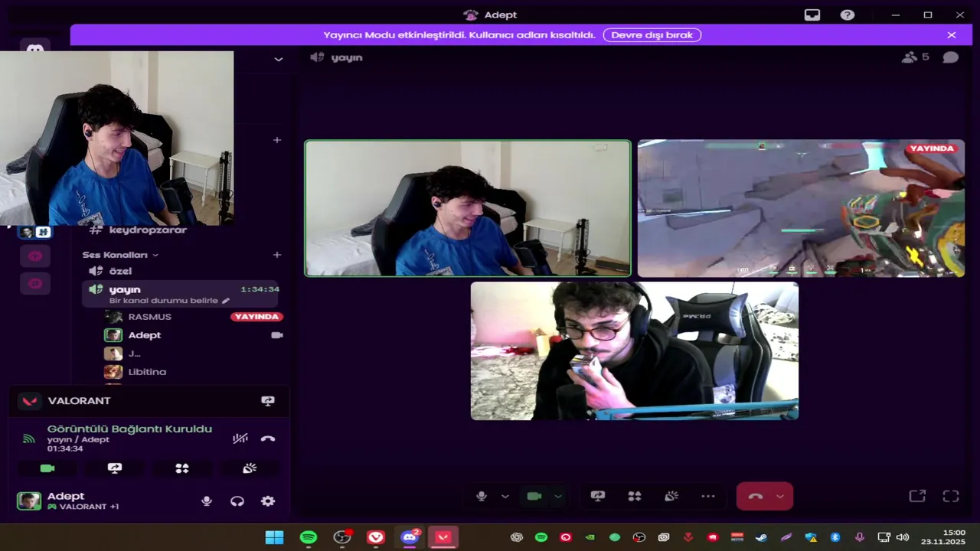Edit channel status "Bir kanal durumu belirle"
This screenshot has width=980, height=551.
[x=168, y=301]
